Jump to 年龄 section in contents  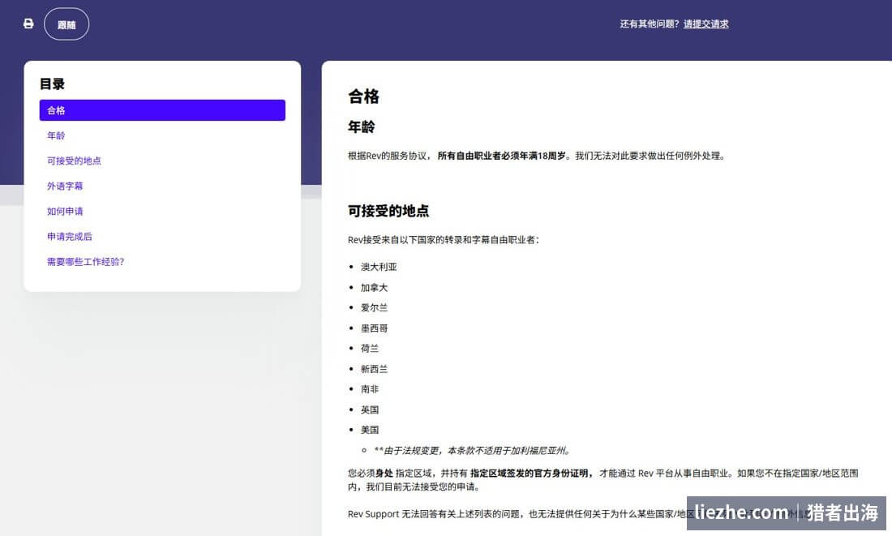pos(56,135)
